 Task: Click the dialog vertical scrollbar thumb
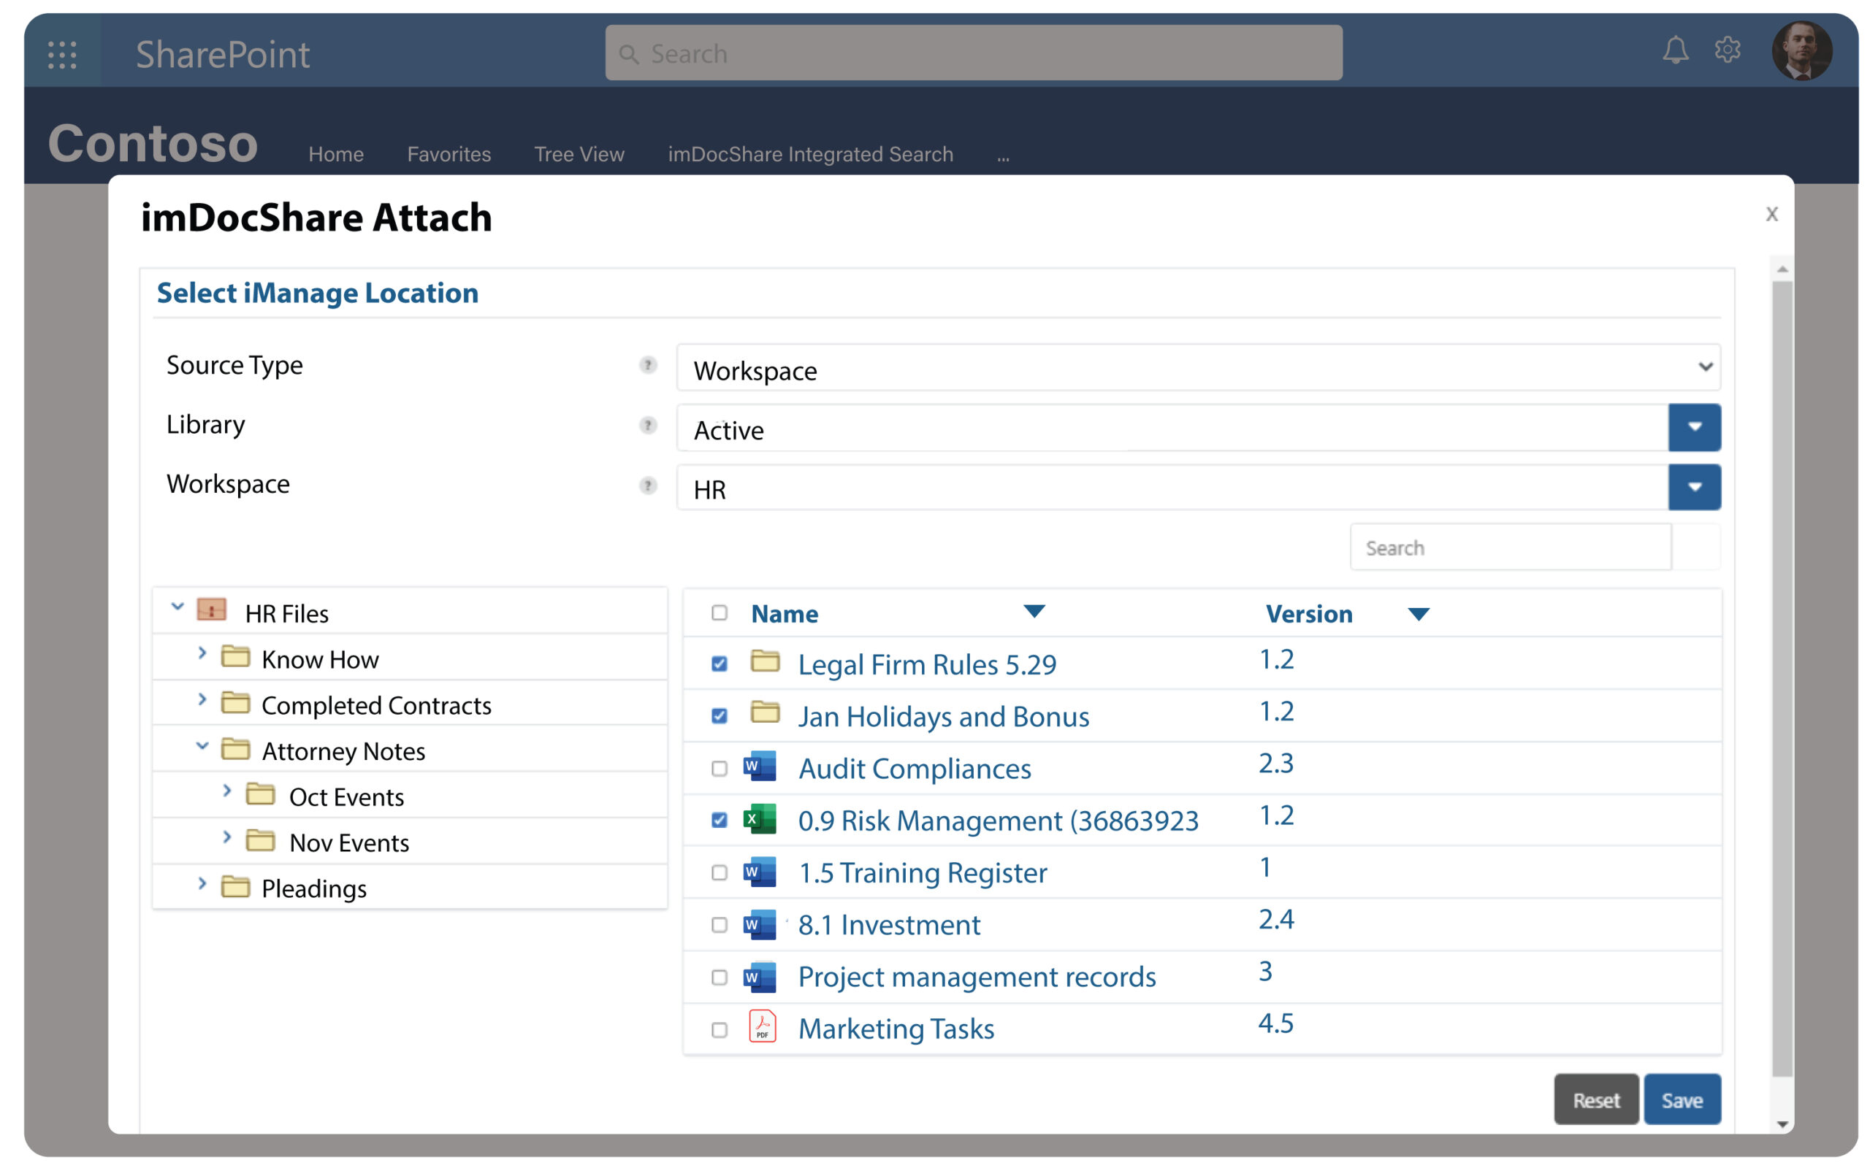tap(1782, 678)
